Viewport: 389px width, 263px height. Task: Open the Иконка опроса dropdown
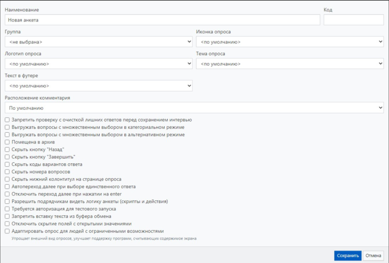tap(290, 42)
